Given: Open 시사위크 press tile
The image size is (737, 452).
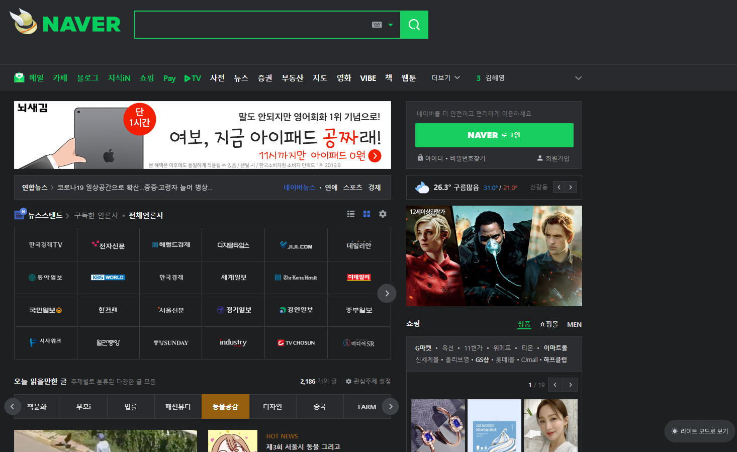Looking at the screenshot, I should tap(46, 343).
